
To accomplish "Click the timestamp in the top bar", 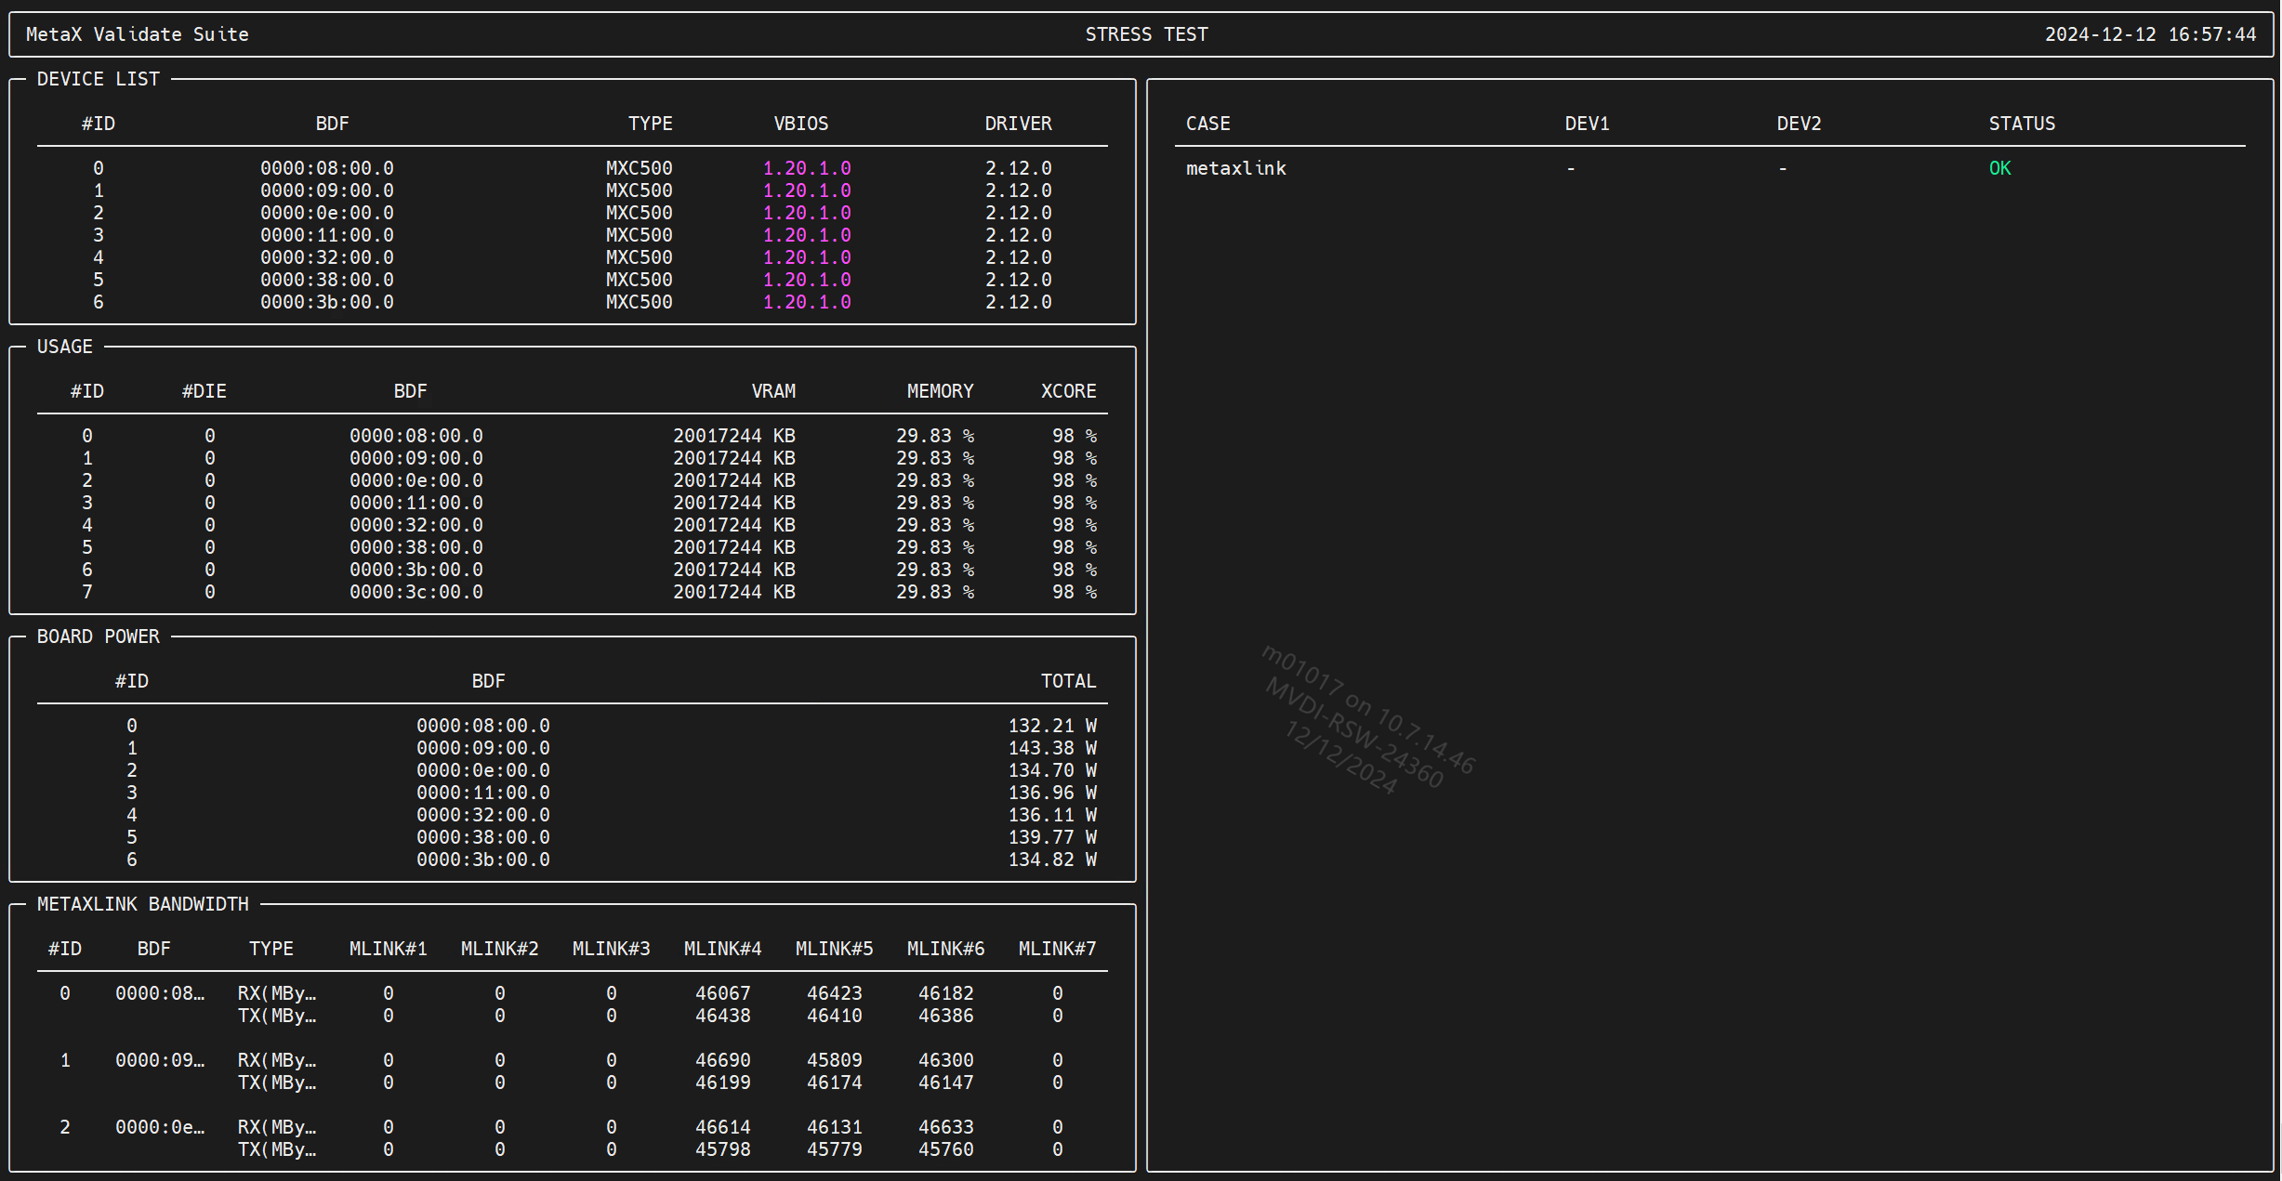I will click(2150, 34).
